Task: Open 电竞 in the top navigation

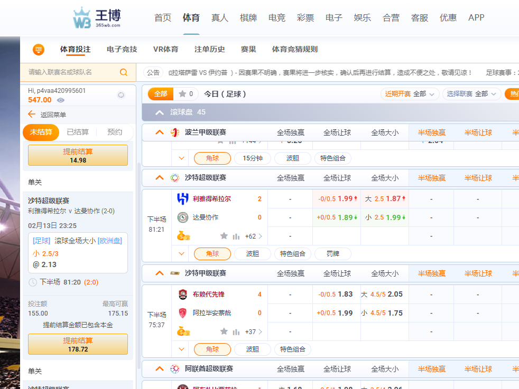Action: pos(277,17)
